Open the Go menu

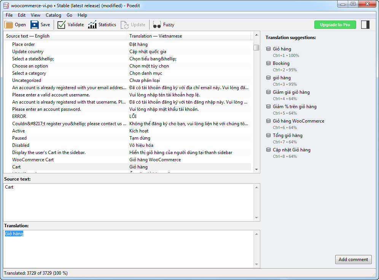(69, 15)
